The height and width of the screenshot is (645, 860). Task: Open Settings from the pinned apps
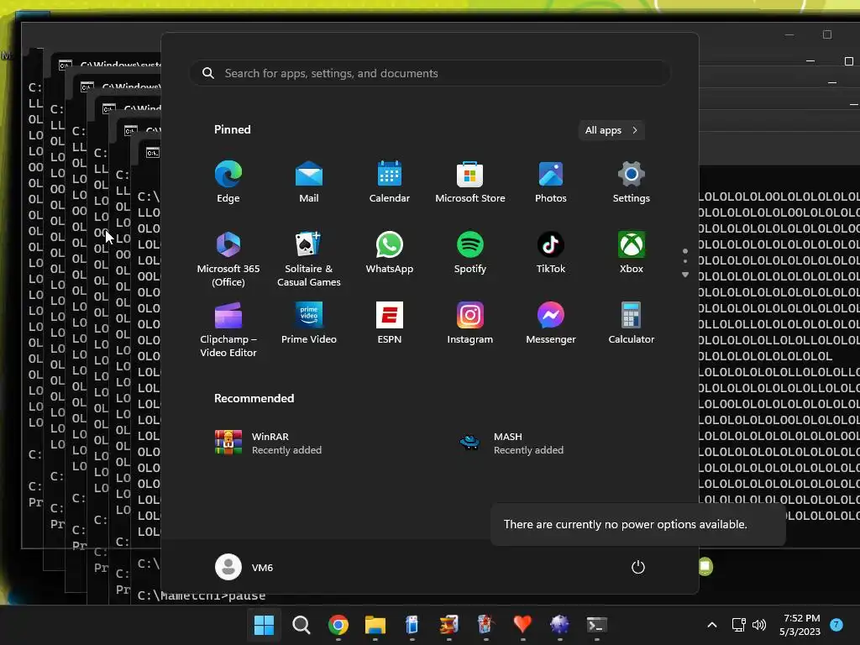point(632,182)
